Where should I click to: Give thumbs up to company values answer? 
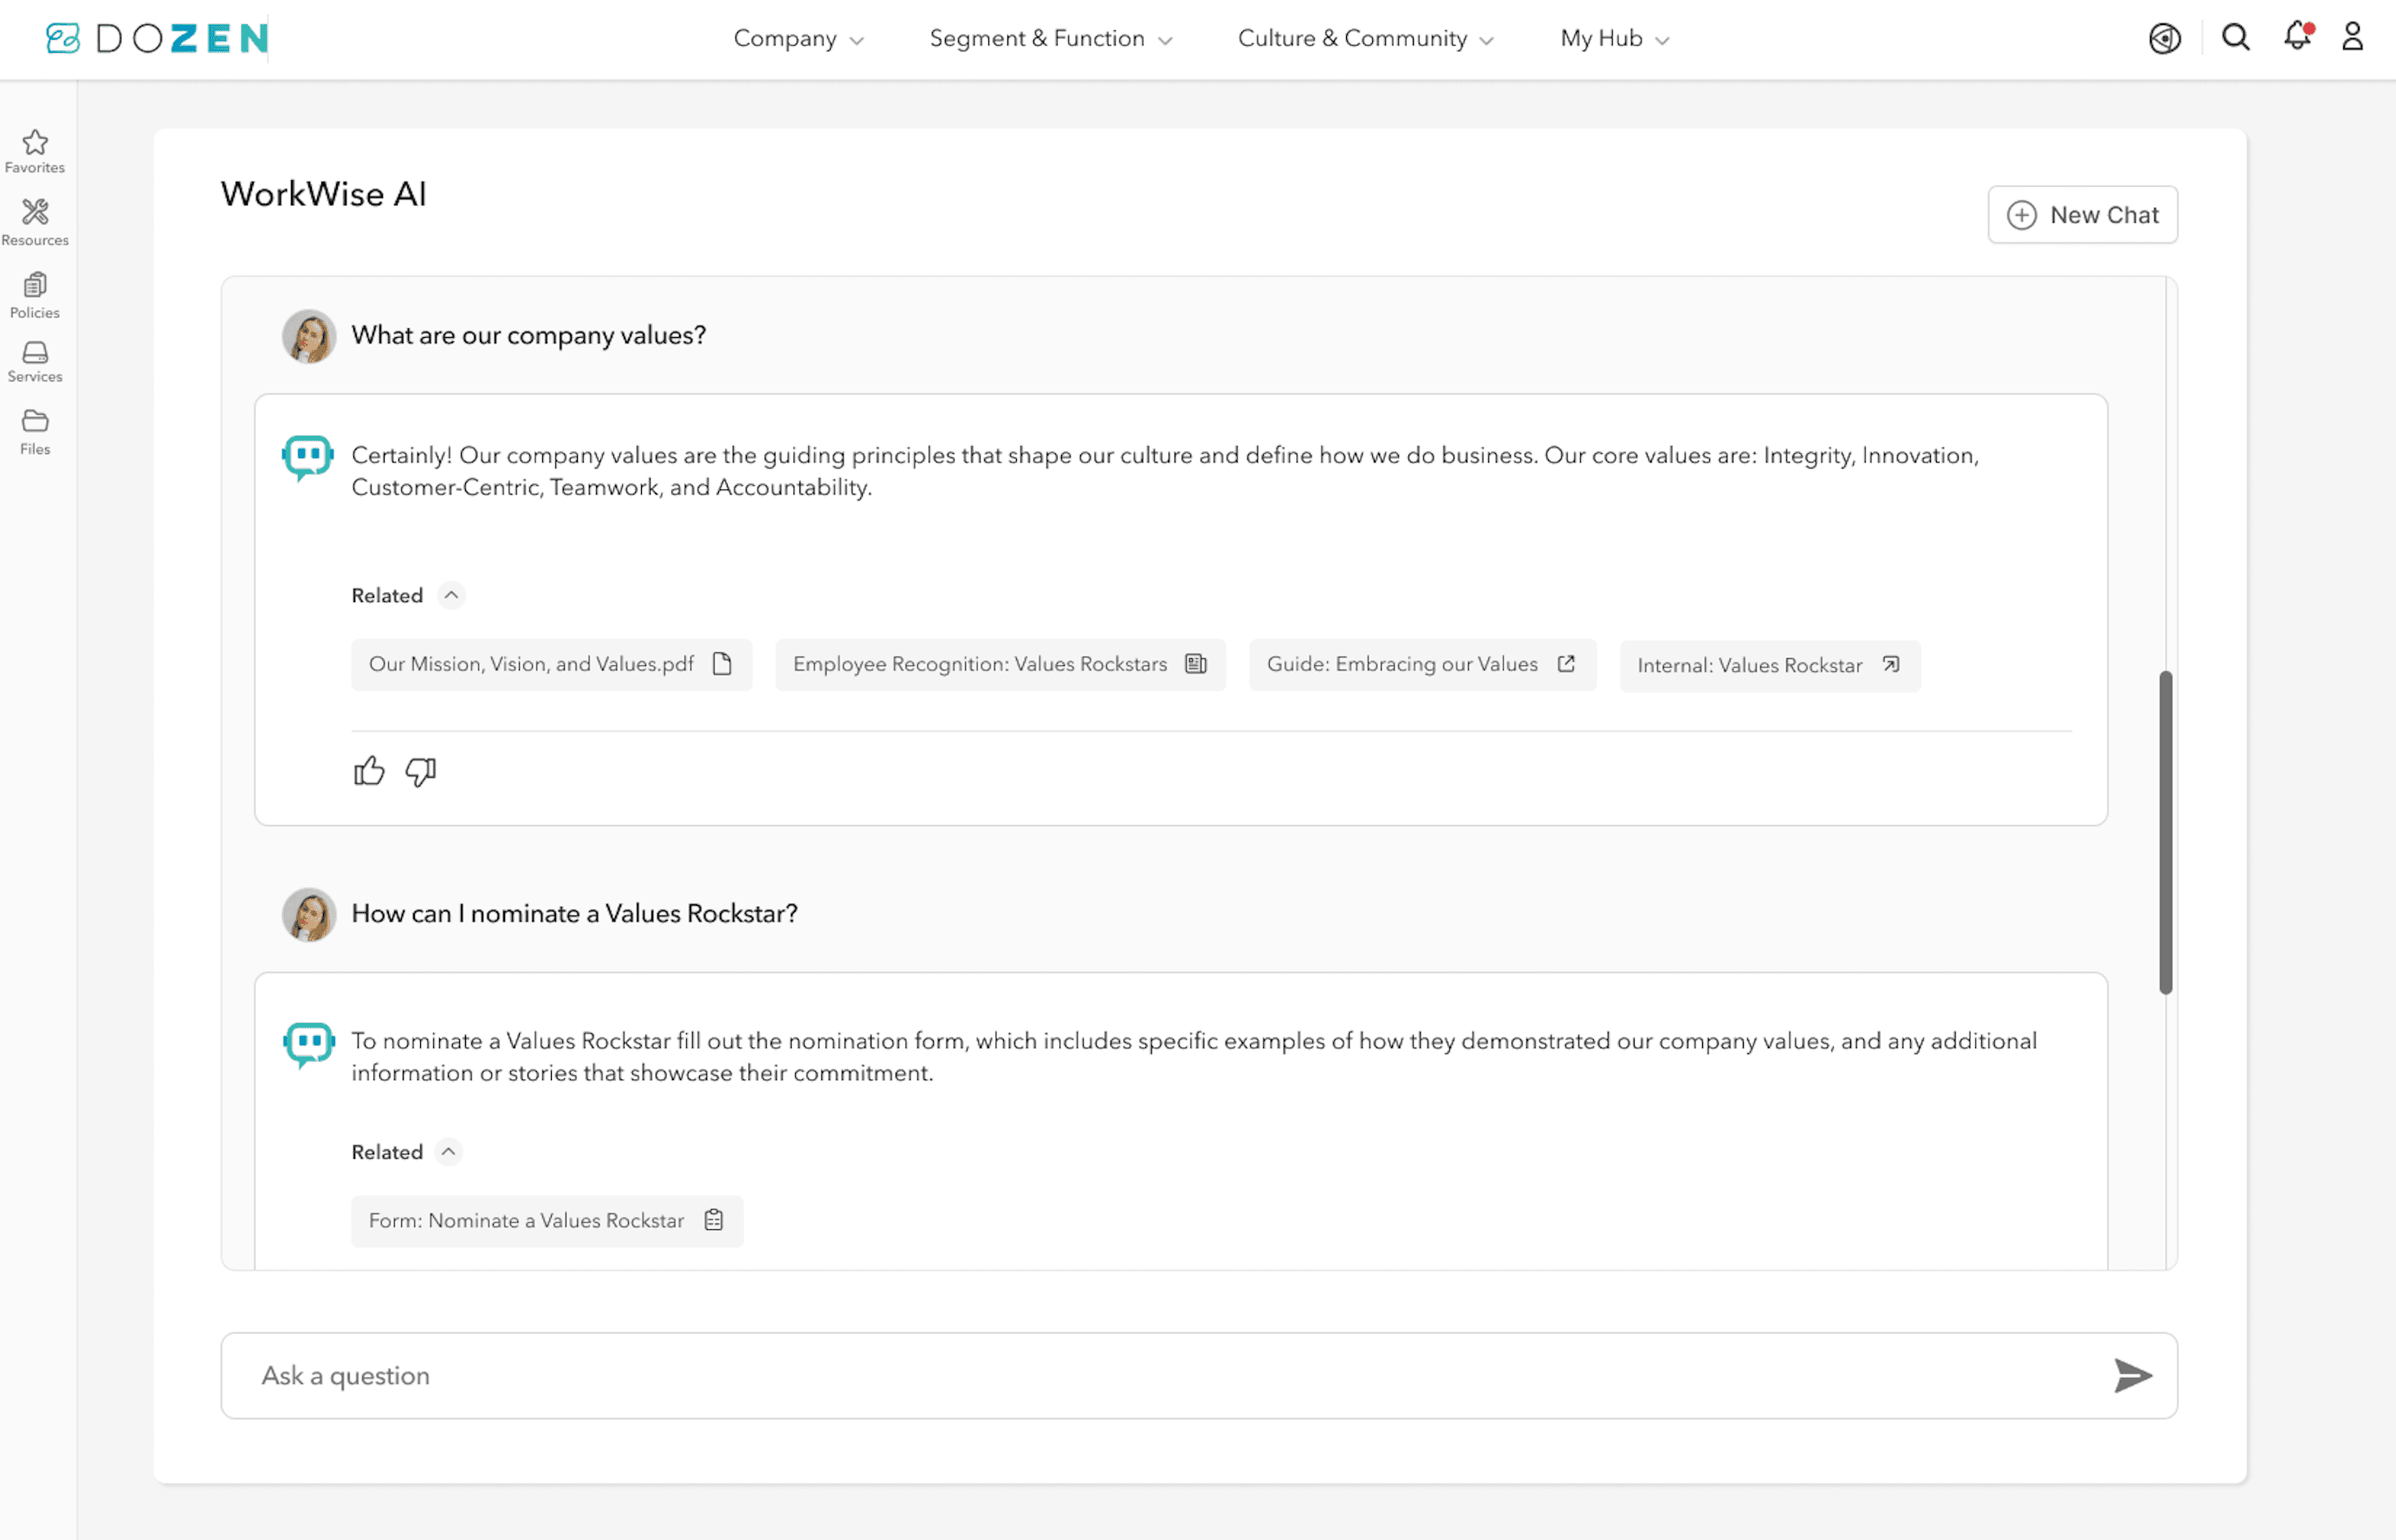[369, 771]
